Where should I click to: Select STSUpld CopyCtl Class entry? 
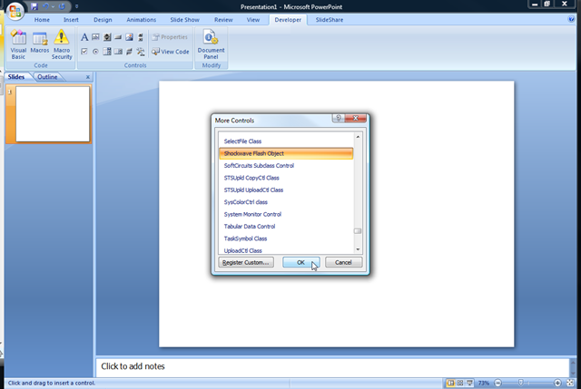286,178
